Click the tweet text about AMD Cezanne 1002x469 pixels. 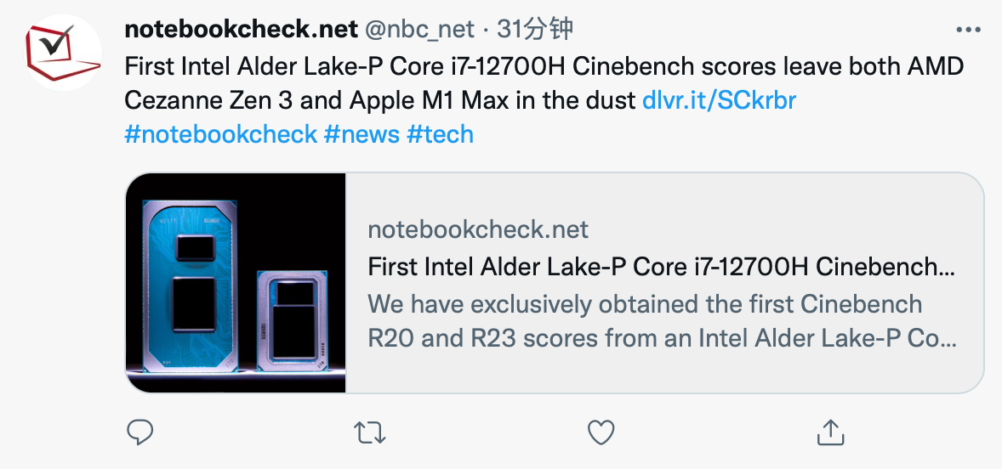(x=544, y=83)
